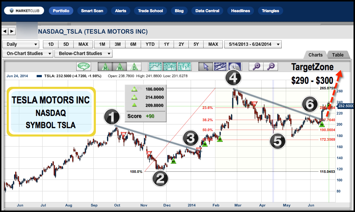Click the daily triangle value 209.8800
The height and width of the screenshot is (212, 355).
[154, 105]
